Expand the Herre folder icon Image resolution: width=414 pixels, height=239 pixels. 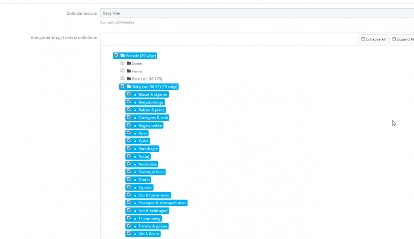point(129,71)
